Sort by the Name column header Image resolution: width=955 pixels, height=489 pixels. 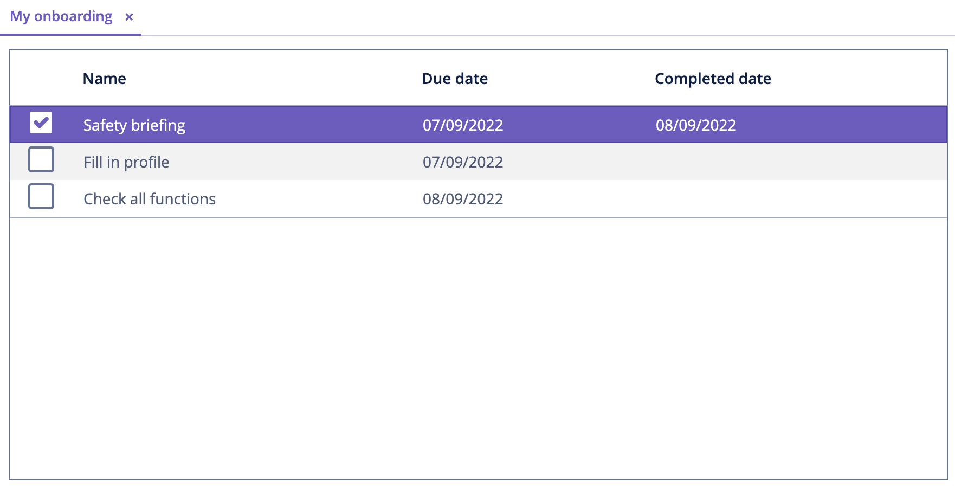click(104, 79)
